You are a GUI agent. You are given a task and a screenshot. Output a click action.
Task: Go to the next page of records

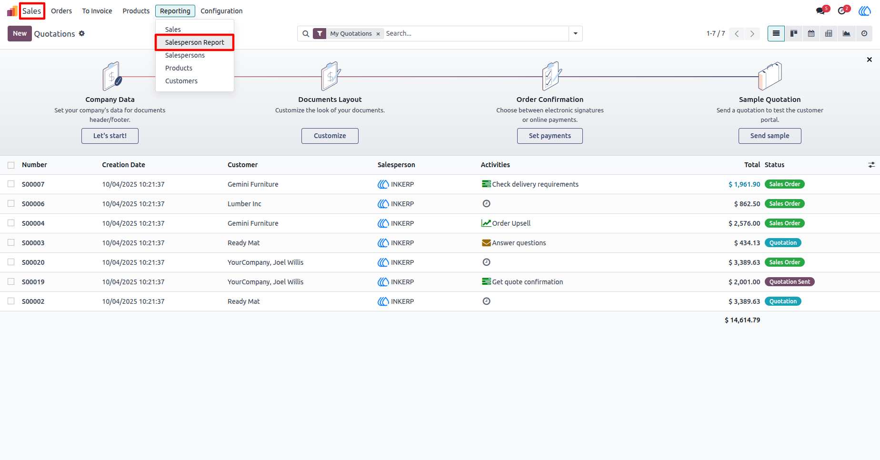(x=752, y=33)
